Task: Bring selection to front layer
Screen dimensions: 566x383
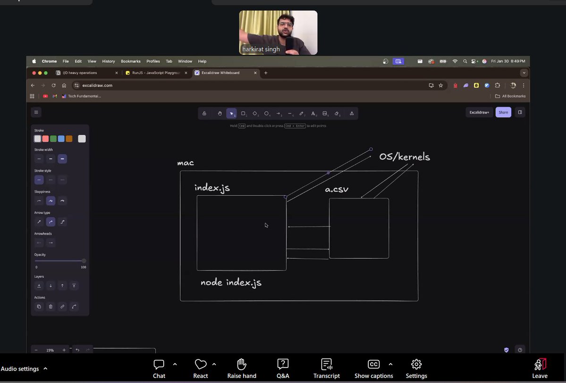Action: pos(74,286)
